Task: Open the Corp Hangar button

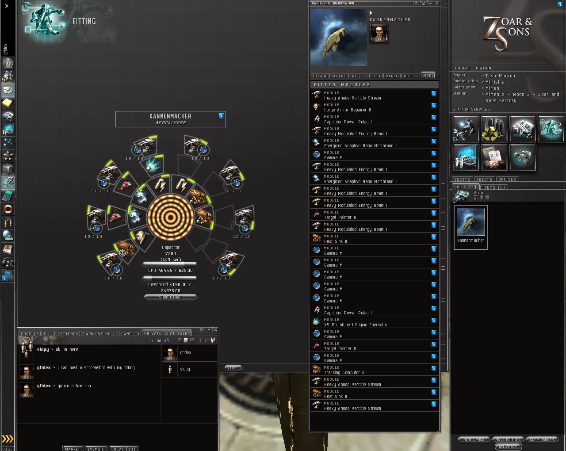Action: [x=542, y=440]
